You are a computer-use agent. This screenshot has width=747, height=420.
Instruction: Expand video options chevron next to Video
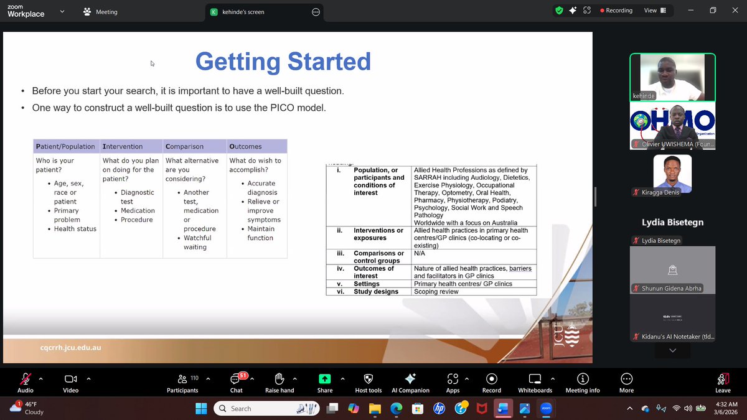tap(88, 378)
